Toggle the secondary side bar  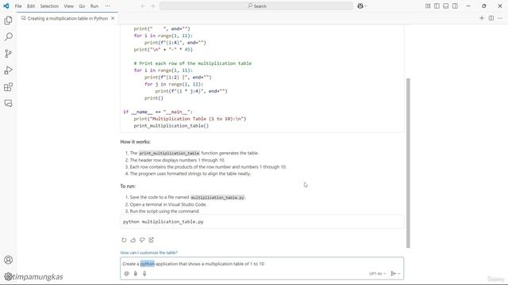pyautogui.click(x=455, y=6)
